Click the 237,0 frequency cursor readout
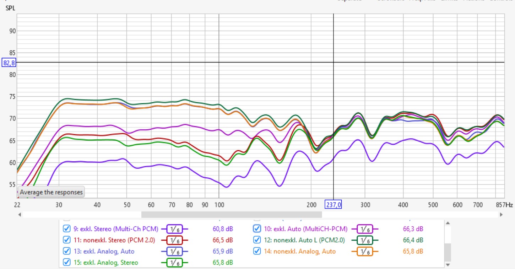The width and height of the screenshot is (515, 269). 334,205
